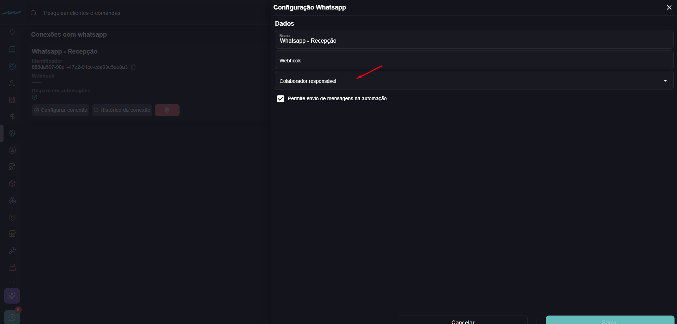Click the Nome field with Whatsapp - Recepção
677x324 pixels.
474,39
